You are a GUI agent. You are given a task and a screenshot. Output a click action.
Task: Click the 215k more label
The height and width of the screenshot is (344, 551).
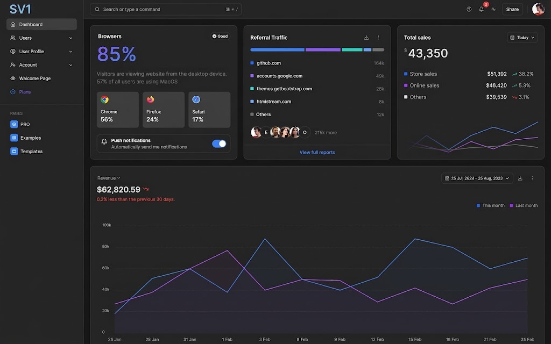click(326, 133)
